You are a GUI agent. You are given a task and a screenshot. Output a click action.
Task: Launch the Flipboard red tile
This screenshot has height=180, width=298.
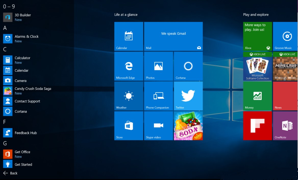click(257, 126)
